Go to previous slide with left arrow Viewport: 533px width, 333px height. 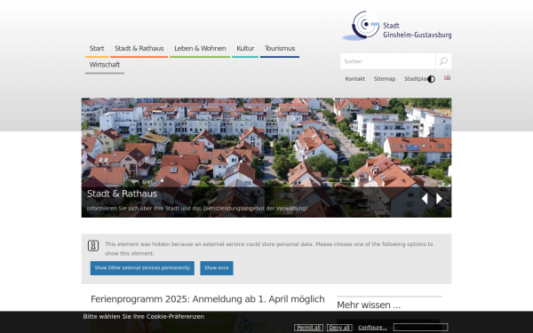tap(425, 199)
